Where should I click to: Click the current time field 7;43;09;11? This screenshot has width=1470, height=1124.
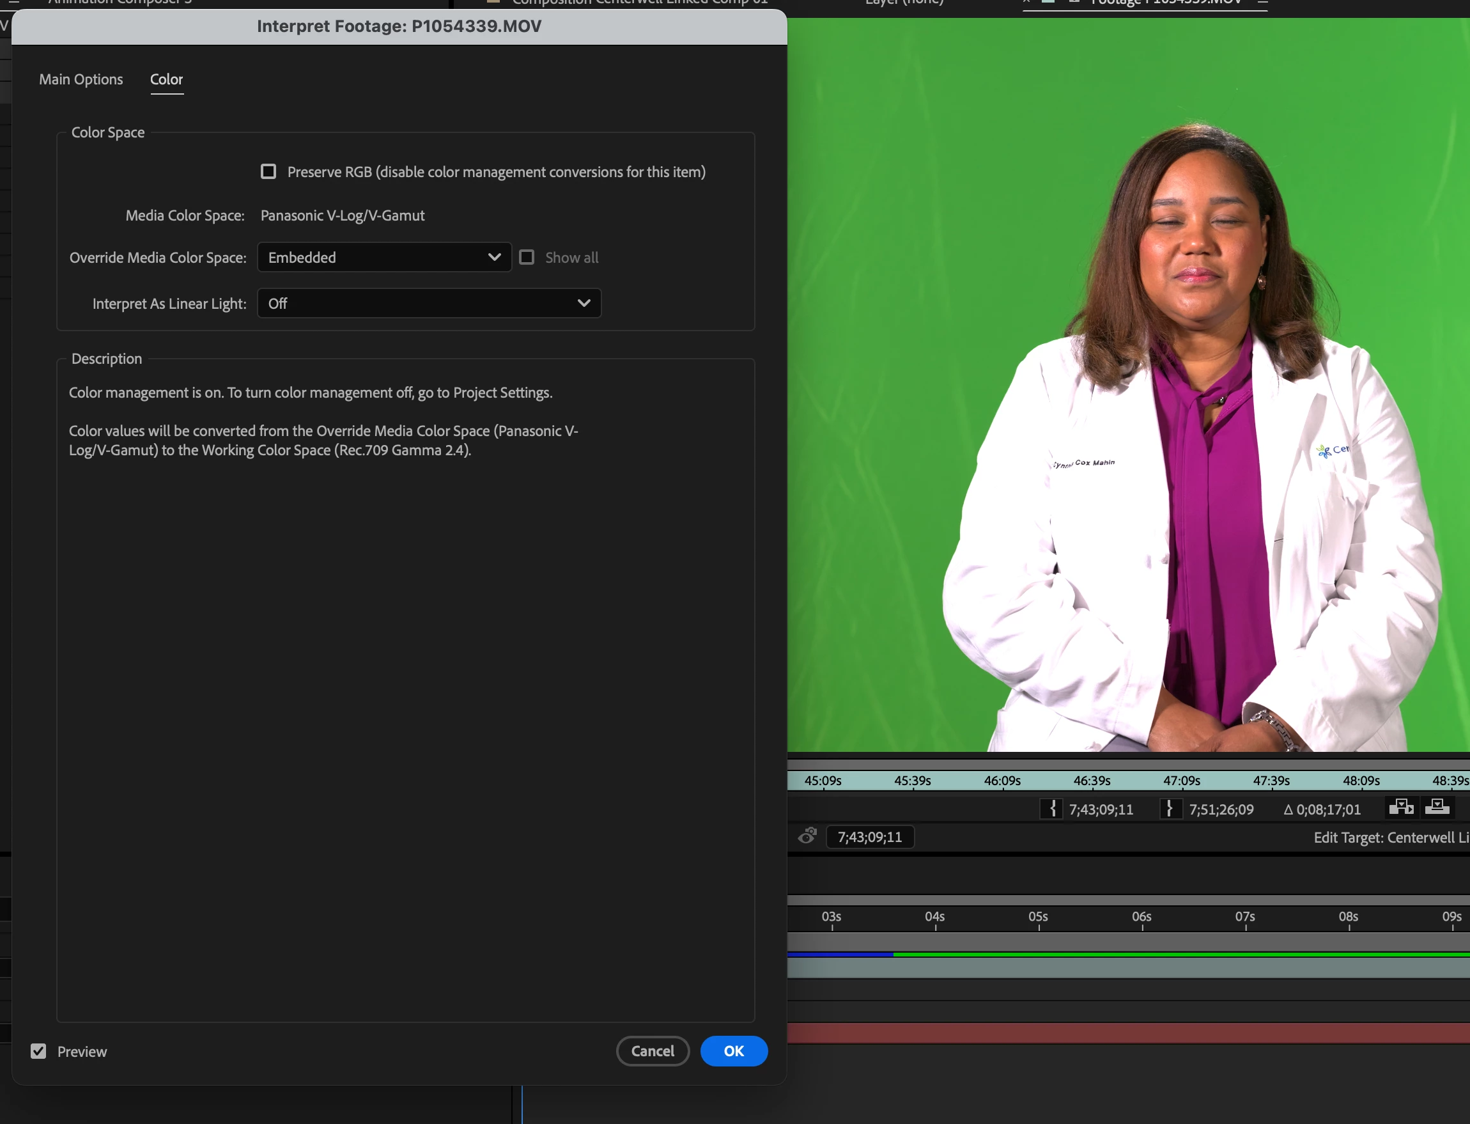tap(869, 837)
